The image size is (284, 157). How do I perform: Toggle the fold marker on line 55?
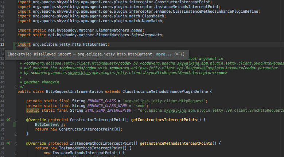tap(16, 153)
